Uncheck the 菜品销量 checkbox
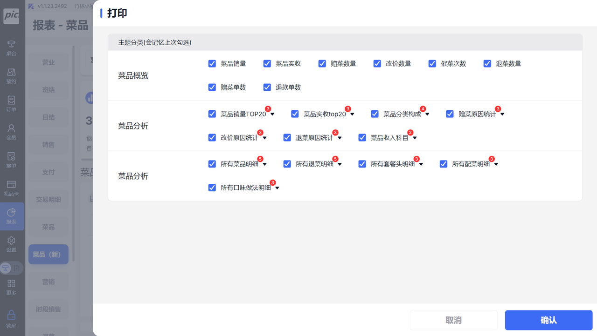Viewport: 597px width, 336px height. click(x=212, y=64)
